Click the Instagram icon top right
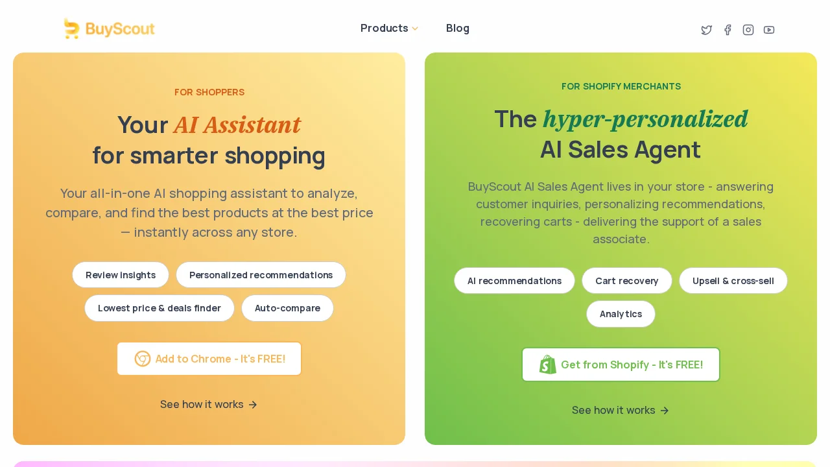Image resolution: width=830 pixels, height=467 pixels. click(x=748, y=30)
